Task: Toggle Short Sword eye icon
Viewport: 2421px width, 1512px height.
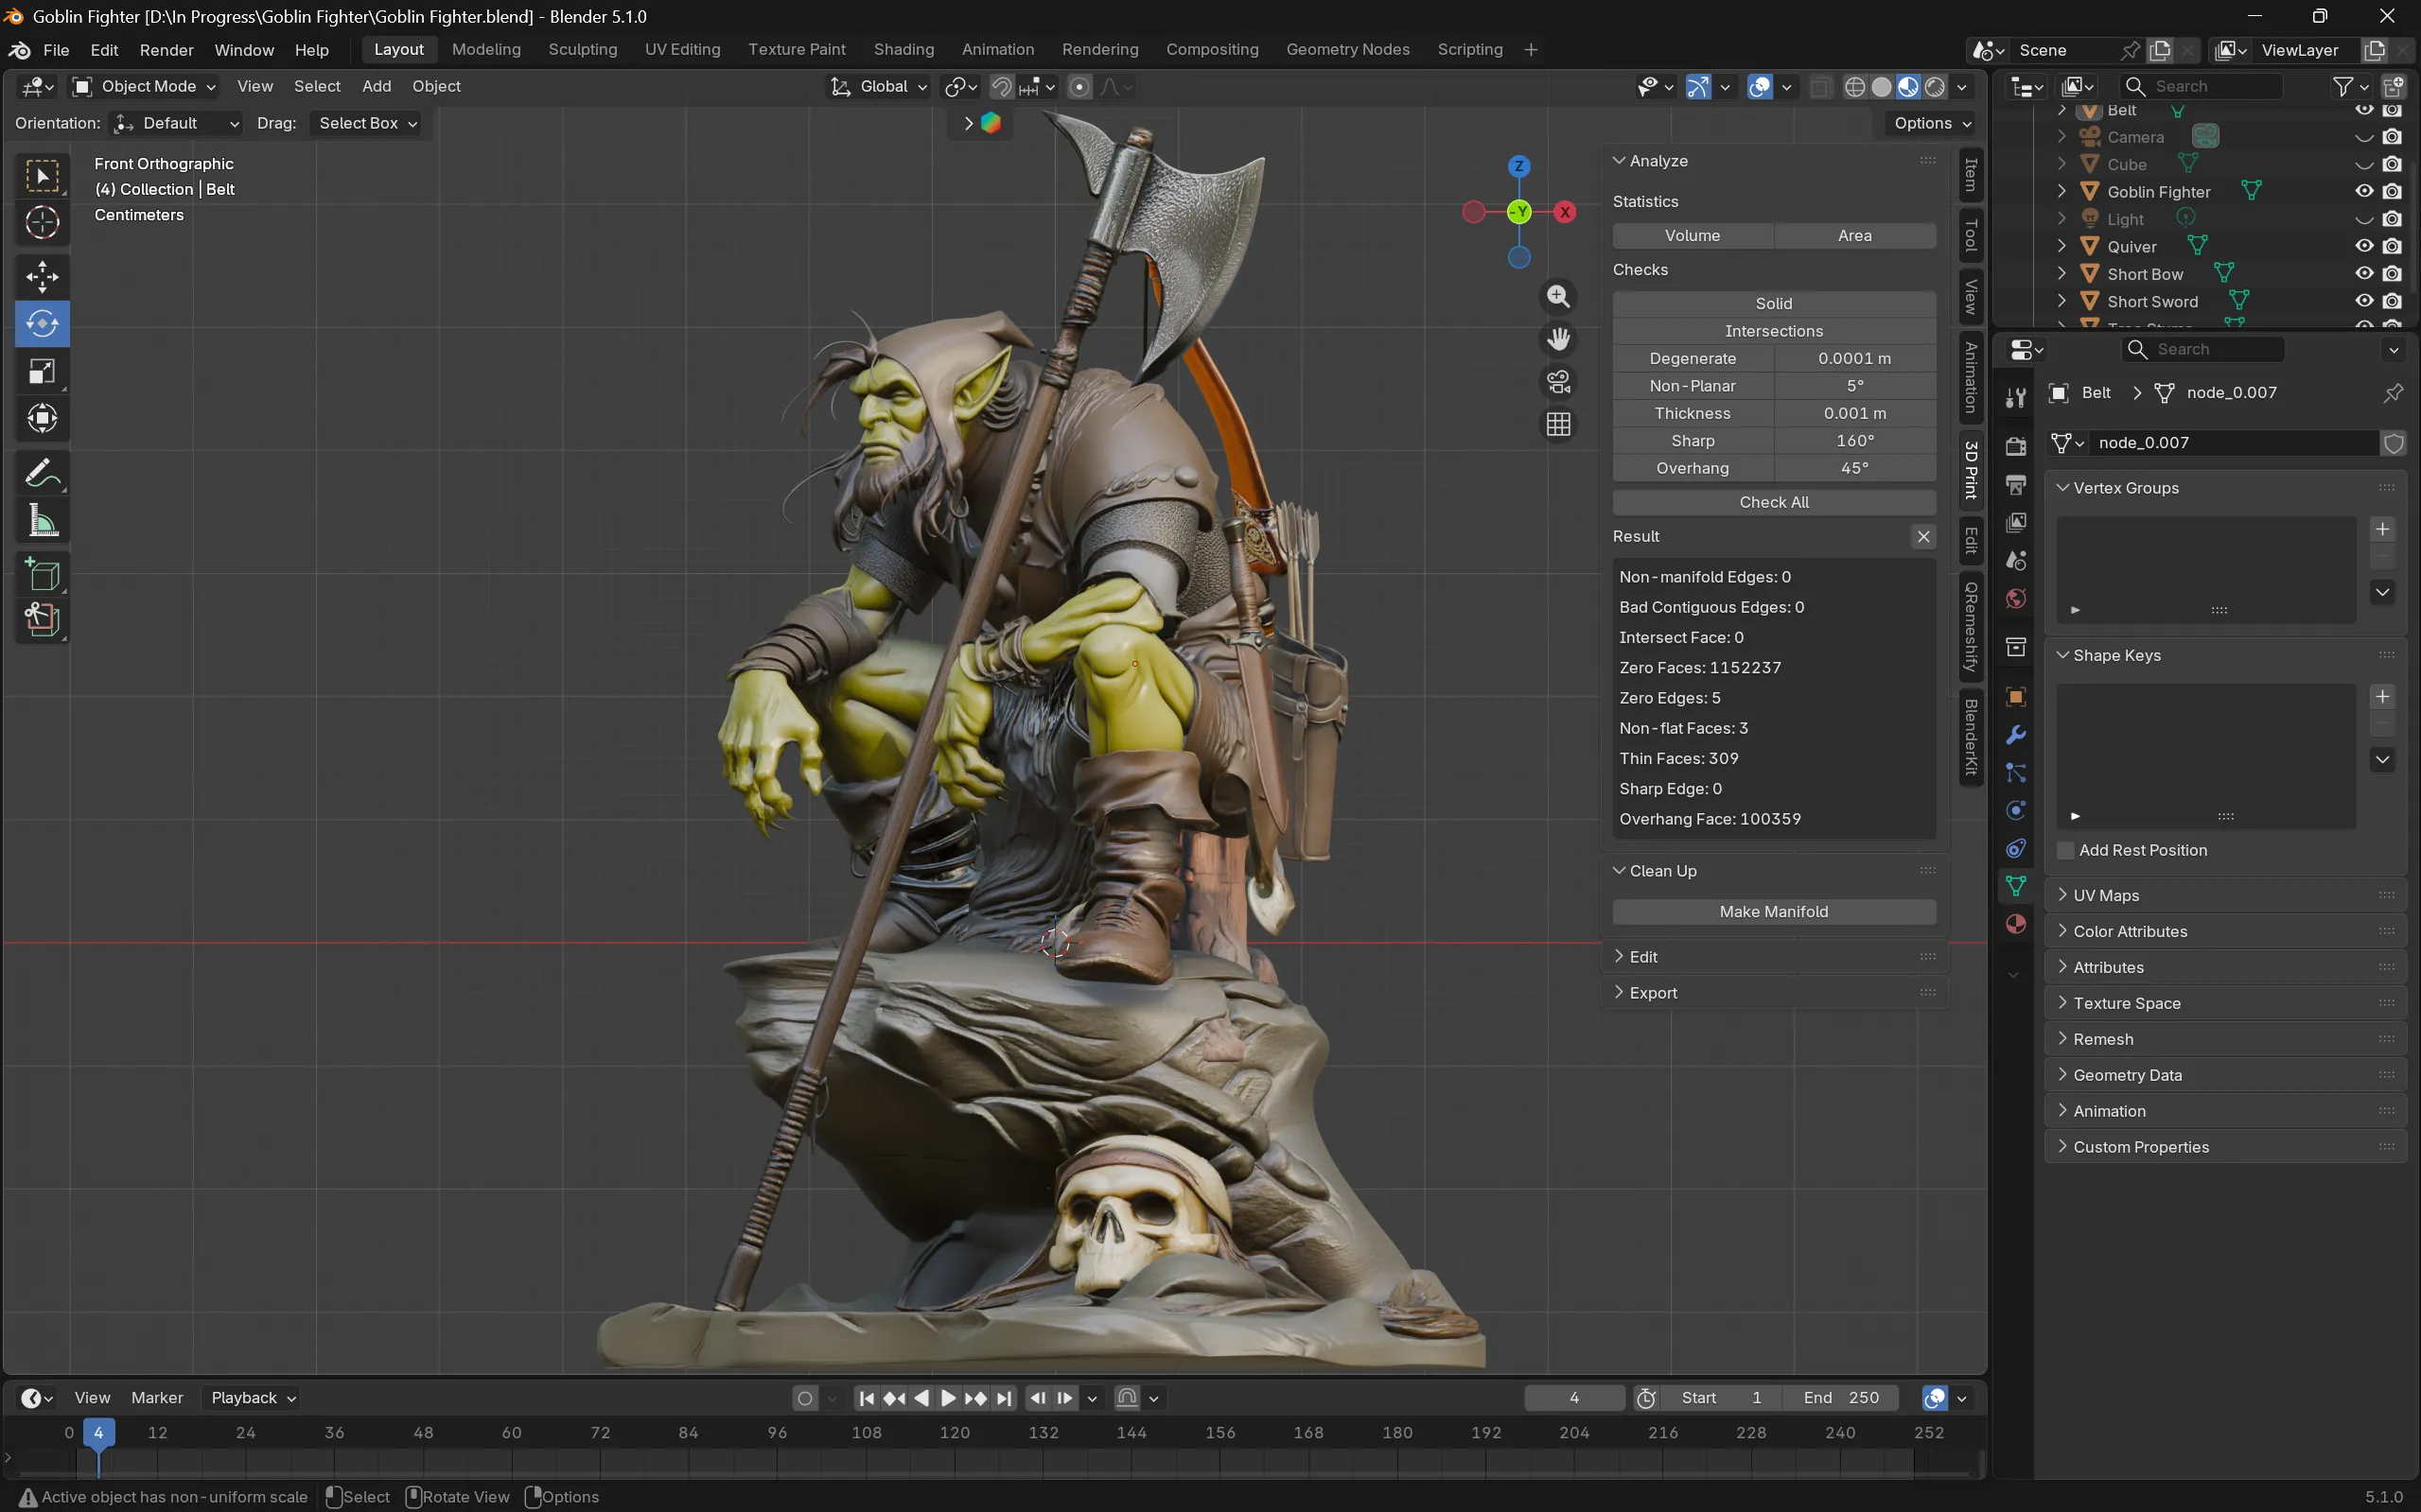Action: point(2364,301)
